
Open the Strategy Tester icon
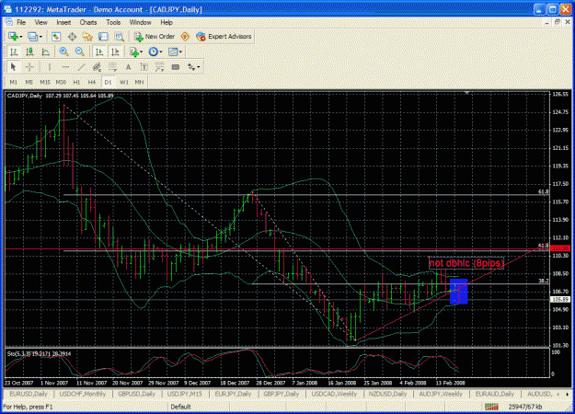click(120, 36)
